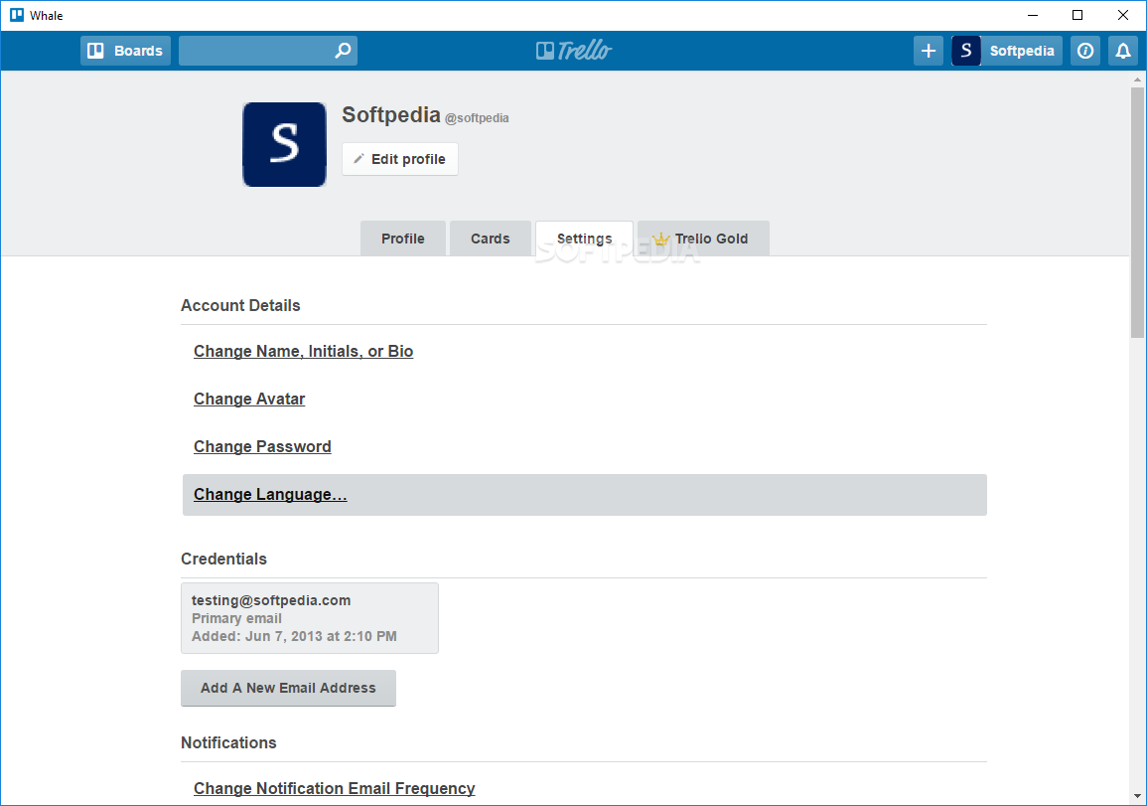This screenshot has width=1147, height=806.
Task: Click the Change Language… link
Action: pos(271,495)
